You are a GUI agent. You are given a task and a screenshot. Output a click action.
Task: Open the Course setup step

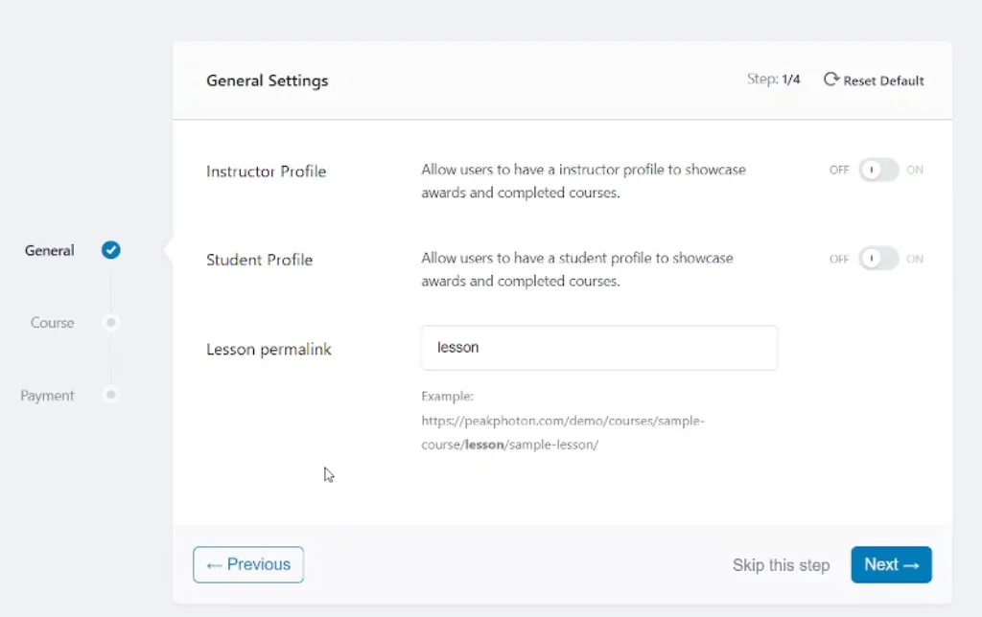click(52, 323)
